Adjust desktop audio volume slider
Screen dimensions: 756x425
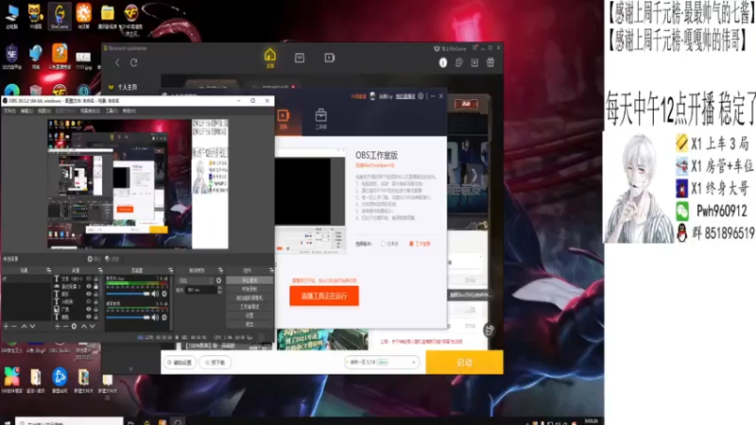[128, 317]
